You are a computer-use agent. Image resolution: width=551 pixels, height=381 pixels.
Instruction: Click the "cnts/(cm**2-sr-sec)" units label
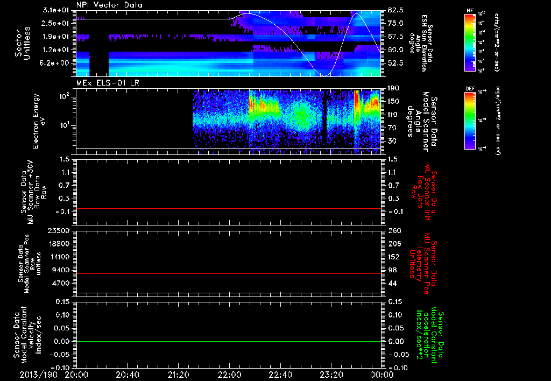[x=497, y=42]
